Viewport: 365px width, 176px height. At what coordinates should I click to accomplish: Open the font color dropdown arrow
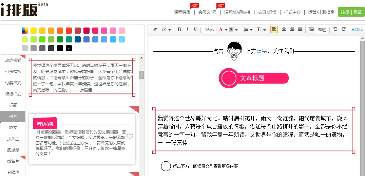tap(226, 30)
